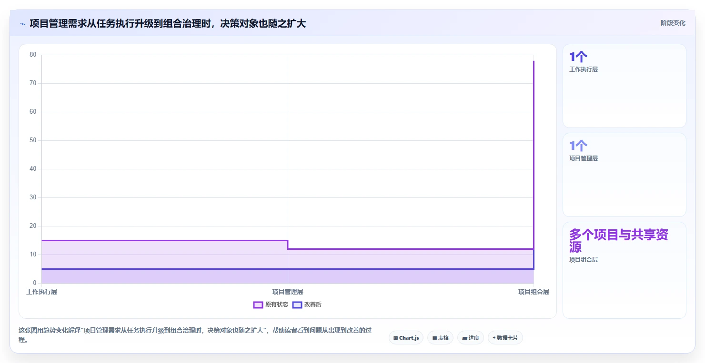Click the y-axis value 80

(x=33, y=55)
